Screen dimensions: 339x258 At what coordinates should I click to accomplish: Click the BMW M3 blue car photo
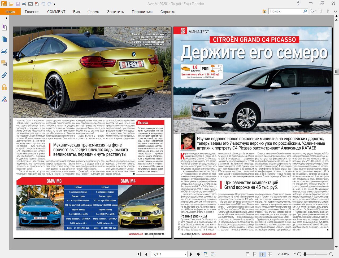click(40, 208)
